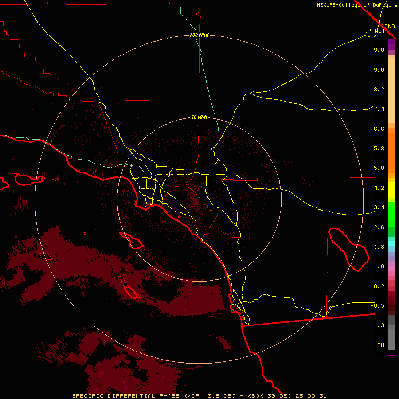Click the 0.5 DEG elevation text
The height and width of the screenshot is (399, 399).
coord(221,396)
